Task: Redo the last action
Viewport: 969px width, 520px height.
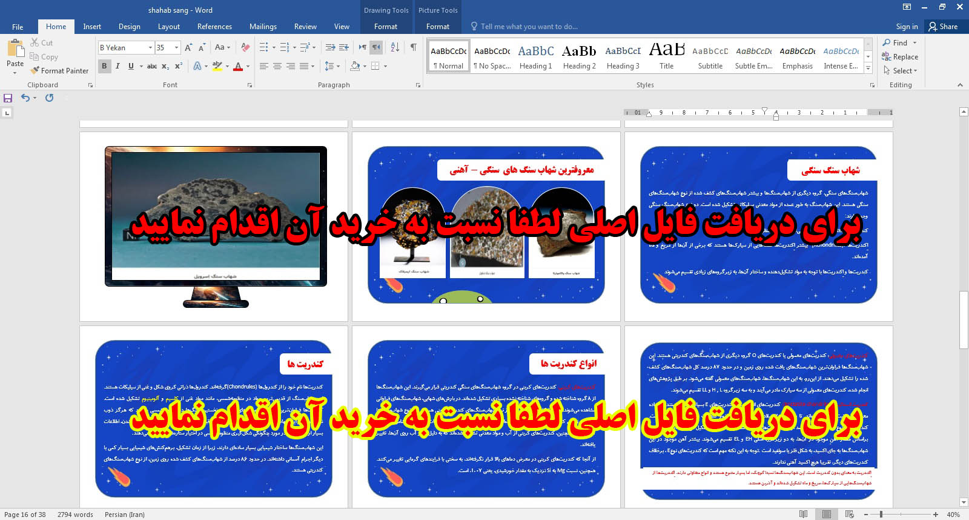Action: tap(50, 98)
